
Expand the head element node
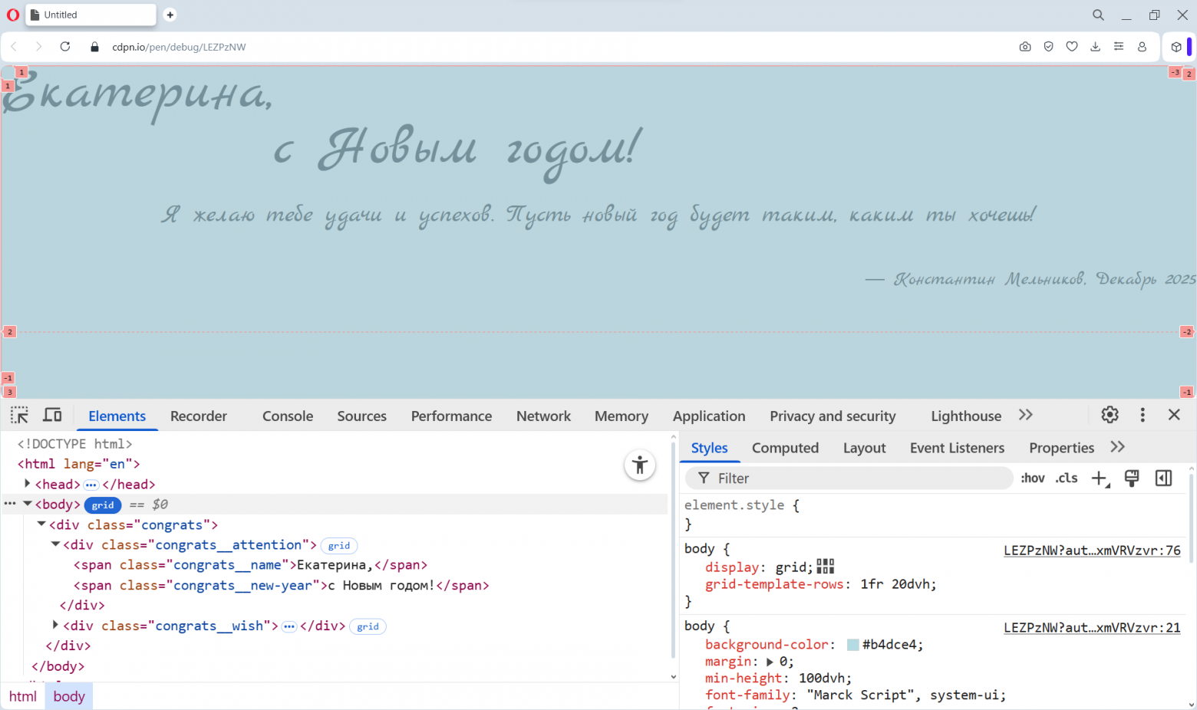click(x=28, y=484)
